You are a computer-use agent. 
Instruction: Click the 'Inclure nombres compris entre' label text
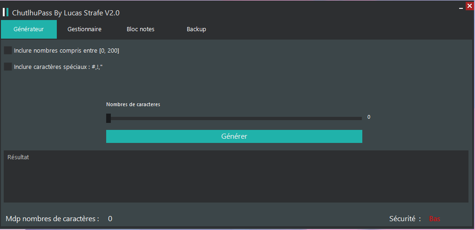point(66,50)
